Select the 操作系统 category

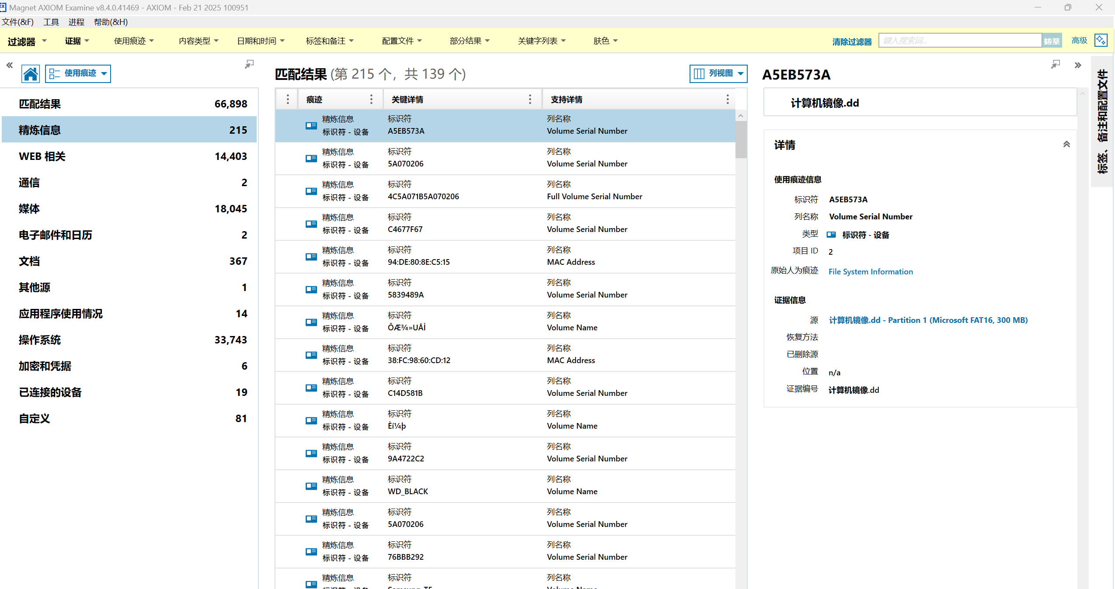(40, 340)
